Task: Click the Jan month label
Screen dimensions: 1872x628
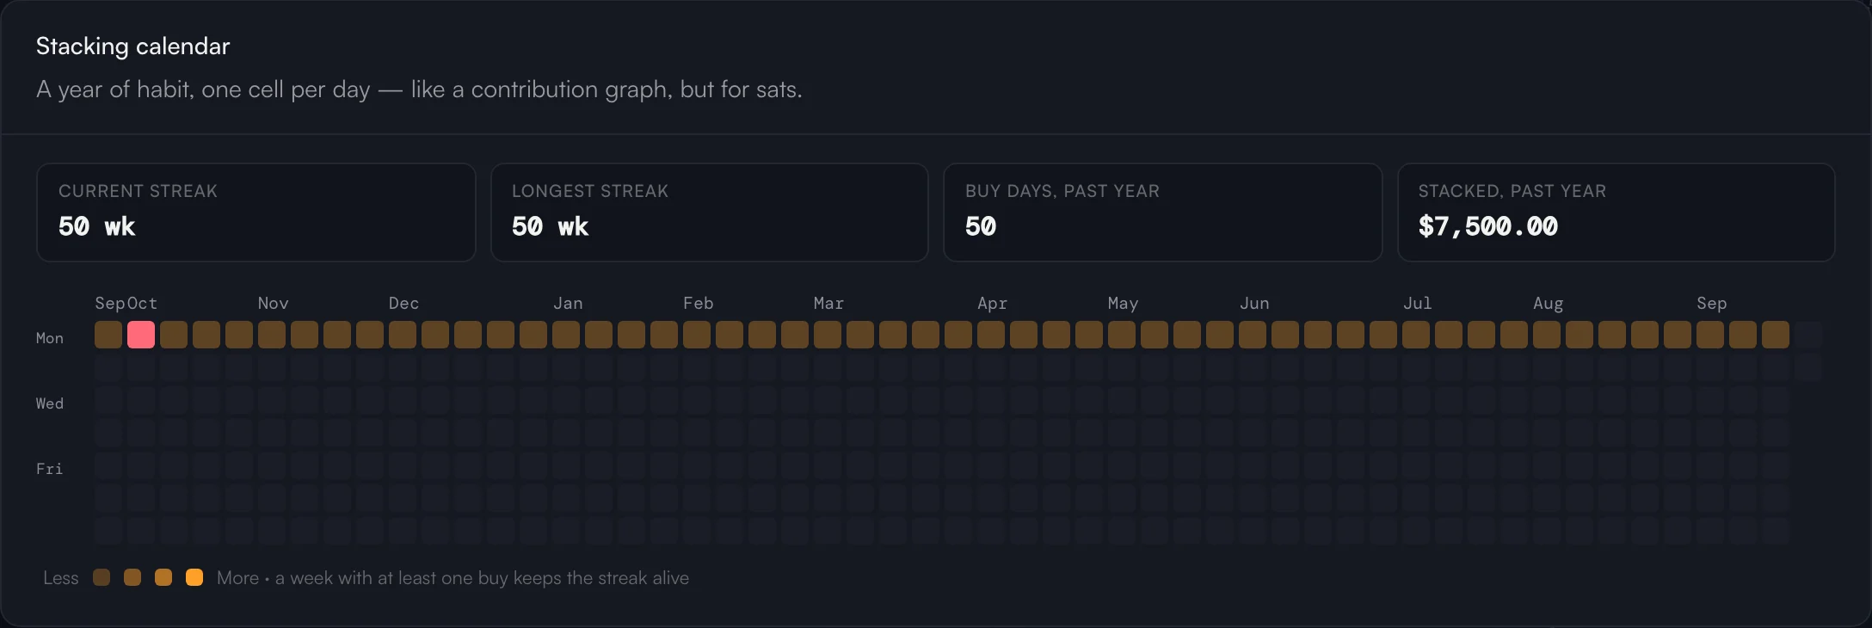Action: (568, 304)
